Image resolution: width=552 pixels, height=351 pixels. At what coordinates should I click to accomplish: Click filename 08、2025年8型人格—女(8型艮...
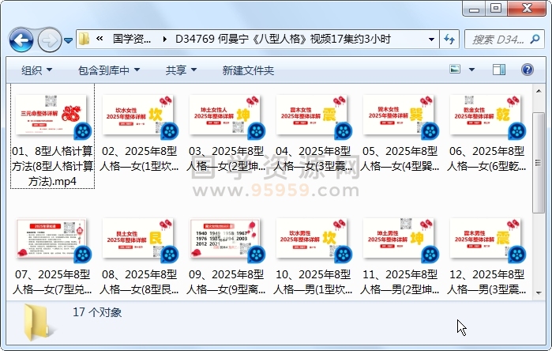point(139,281)
